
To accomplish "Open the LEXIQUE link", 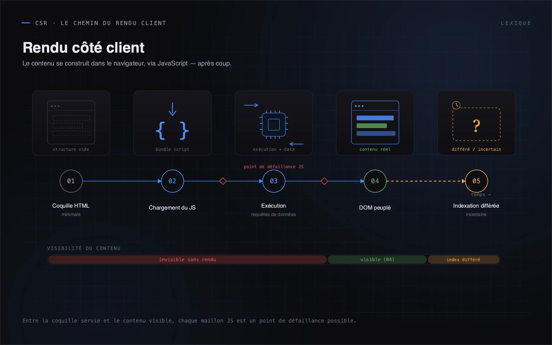I will pos(516,23).
